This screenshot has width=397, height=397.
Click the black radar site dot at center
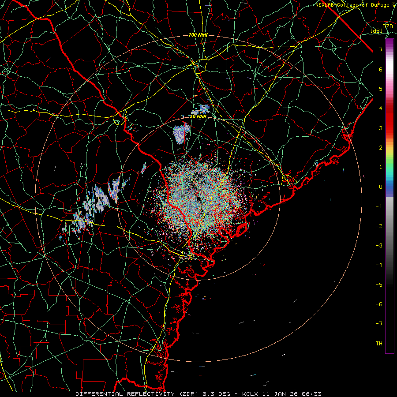pyautogui.click(x=198, y=199)
